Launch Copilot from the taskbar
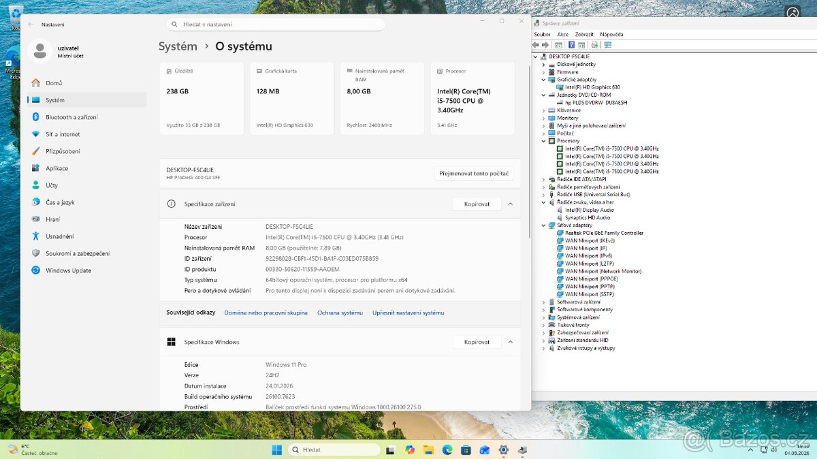This screenshot has width=817, height=459. [409, 449]
